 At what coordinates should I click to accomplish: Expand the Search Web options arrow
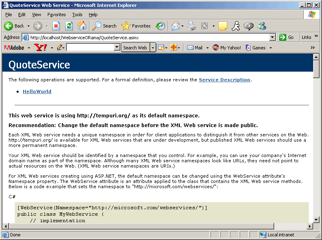(153, 48)
